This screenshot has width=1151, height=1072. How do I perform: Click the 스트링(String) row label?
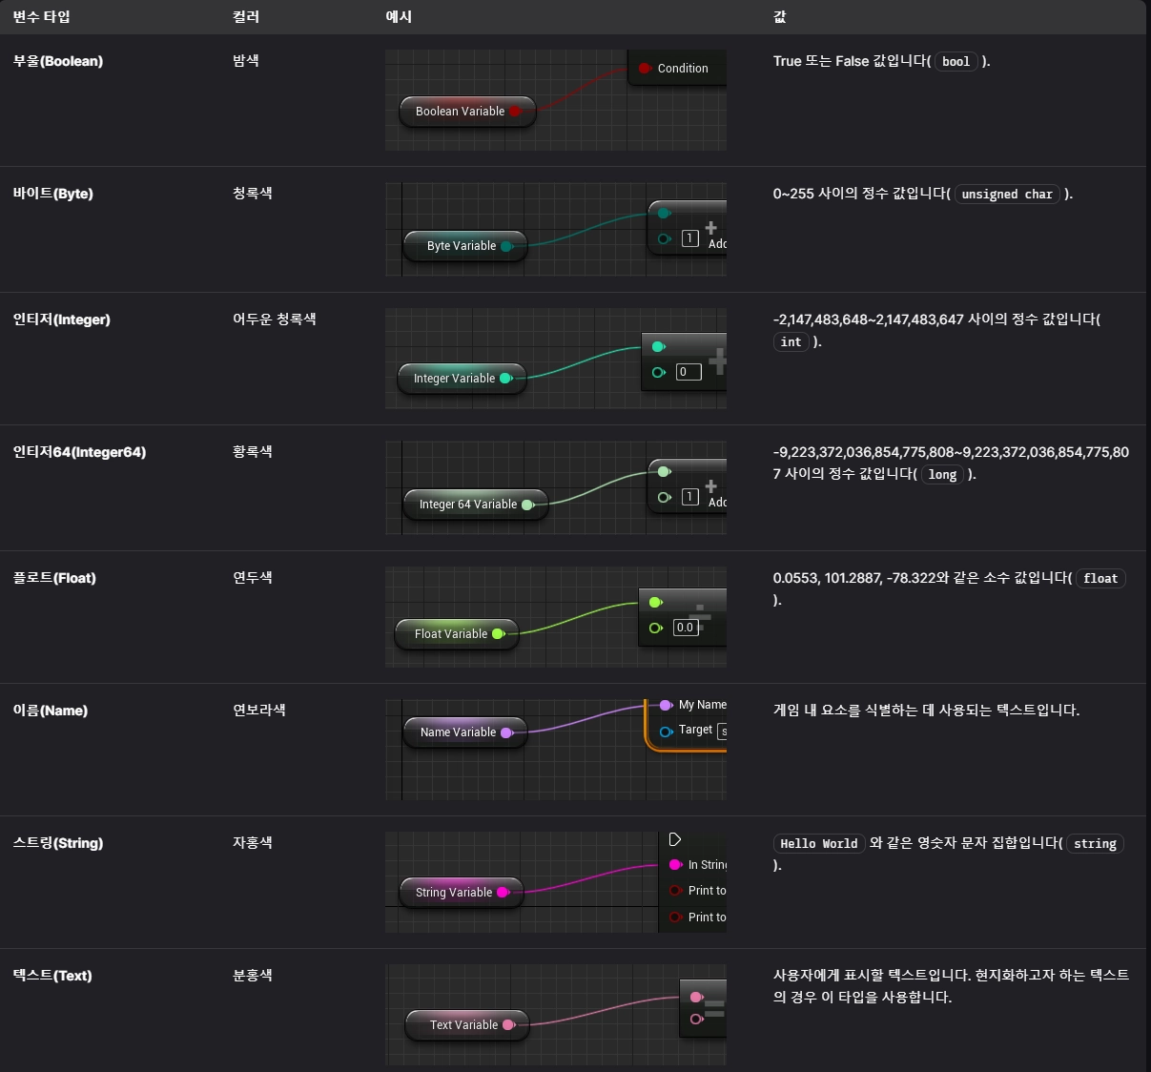tap(58, 843)
